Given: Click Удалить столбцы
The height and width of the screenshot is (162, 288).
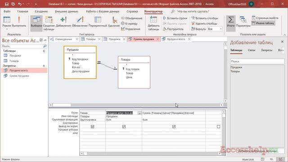Looking at the screenshot, I should click(204, 23).
